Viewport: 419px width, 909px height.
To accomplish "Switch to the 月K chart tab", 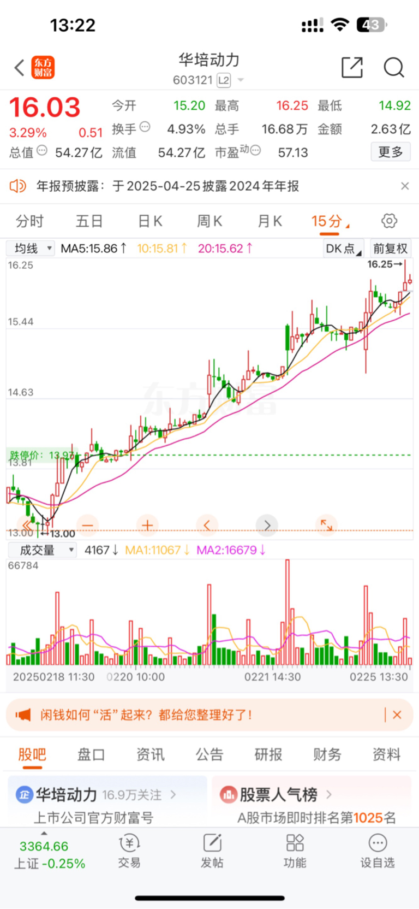I will click(x=270, y=221).
